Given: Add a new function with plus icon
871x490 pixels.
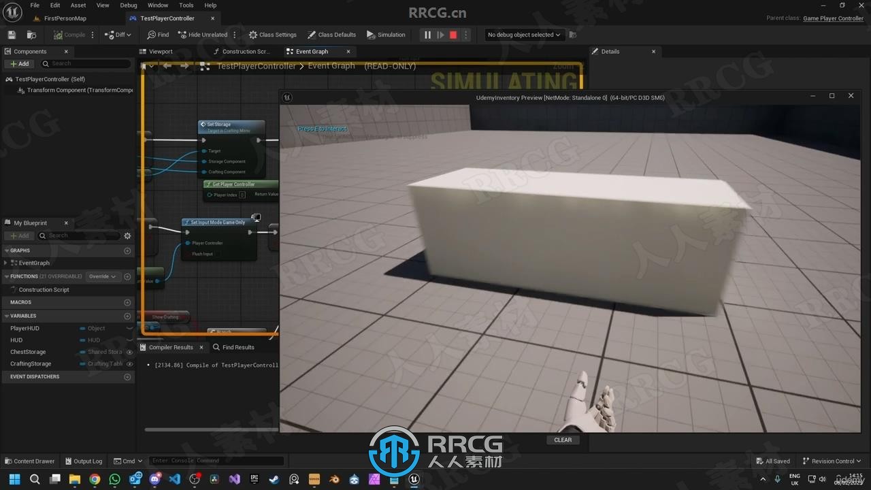Looking at the screenshot, I should coord(127,276).
